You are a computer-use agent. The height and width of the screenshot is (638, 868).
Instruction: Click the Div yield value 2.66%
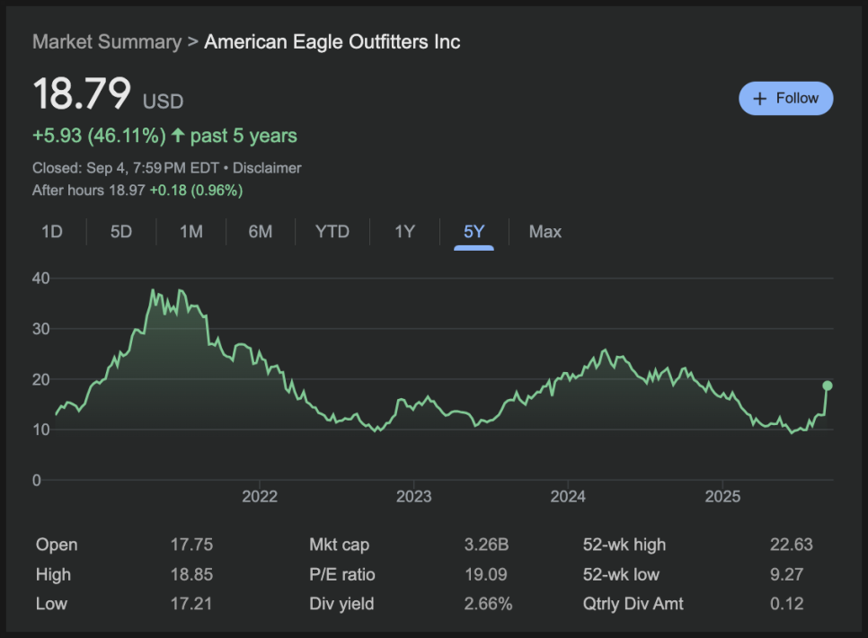(488, 604)
